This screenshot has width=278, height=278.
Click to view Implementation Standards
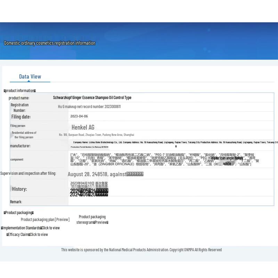(50, 228)
